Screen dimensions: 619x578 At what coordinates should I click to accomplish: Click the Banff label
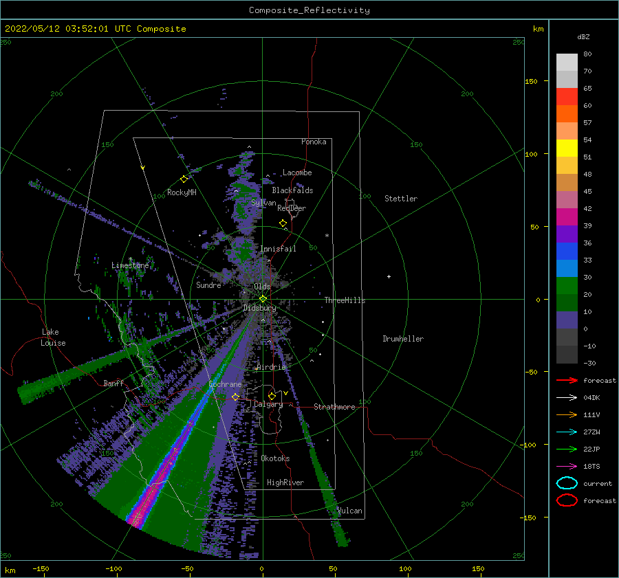pyautogui.click(x=113, y=383)
